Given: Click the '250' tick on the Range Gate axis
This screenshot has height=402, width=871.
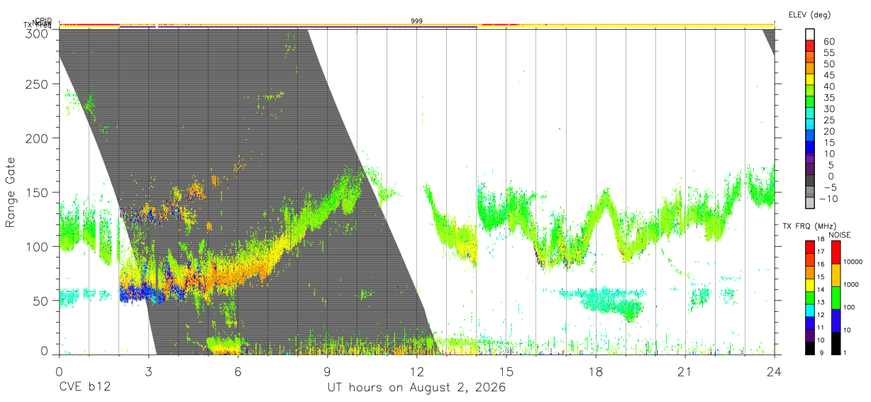Looking at the screenshot, I should (x=37, y=84).
